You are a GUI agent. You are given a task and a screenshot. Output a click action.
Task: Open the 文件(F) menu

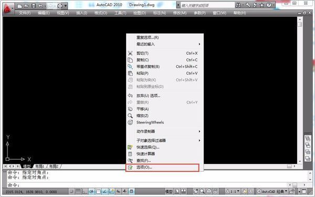(25, 13)
